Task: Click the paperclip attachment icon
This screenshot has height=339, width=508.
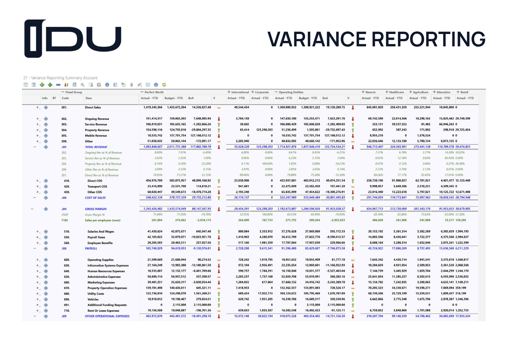Action: pos(131,85)
